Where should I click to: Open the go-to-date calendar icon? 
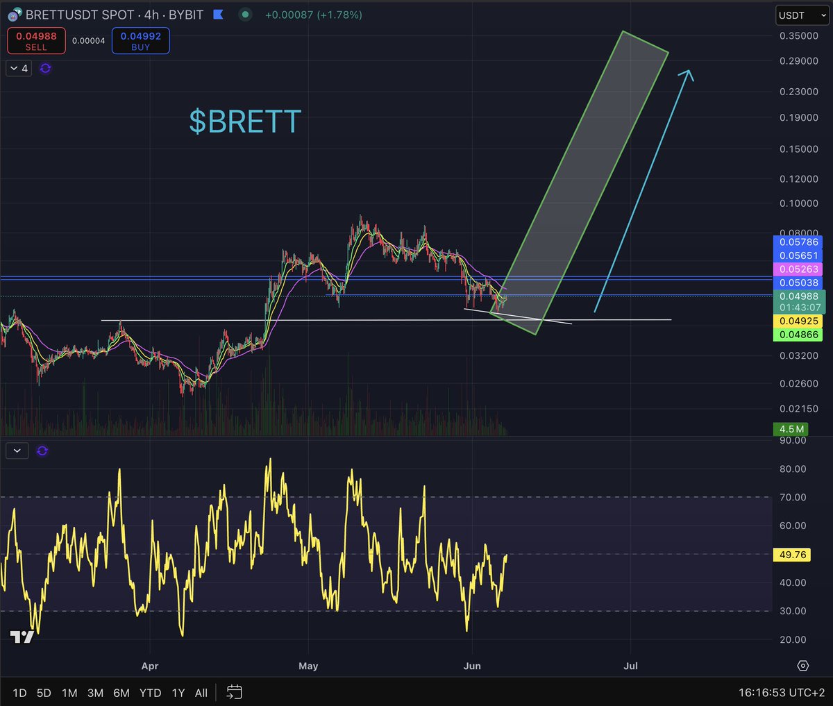coord(235,692)
